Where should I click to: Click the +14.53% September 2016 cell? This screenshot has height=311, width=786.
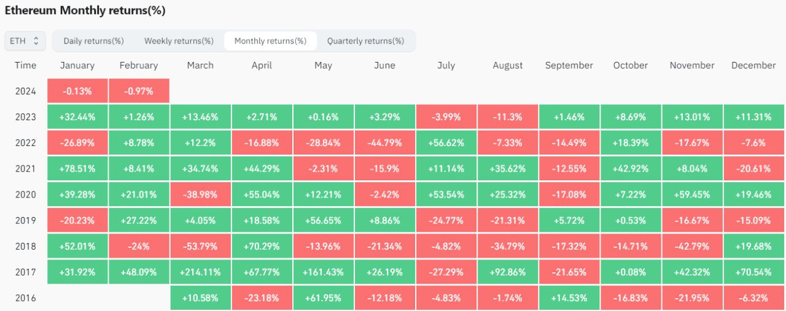point(569,298)
